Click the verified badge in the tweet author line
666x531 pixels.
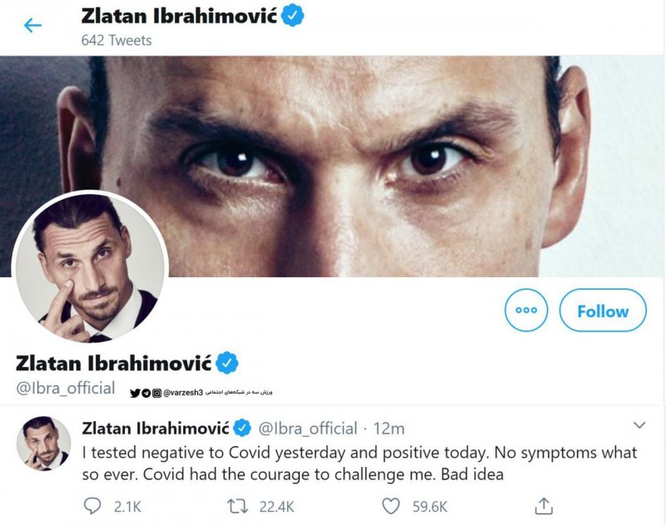coord(243,429)
